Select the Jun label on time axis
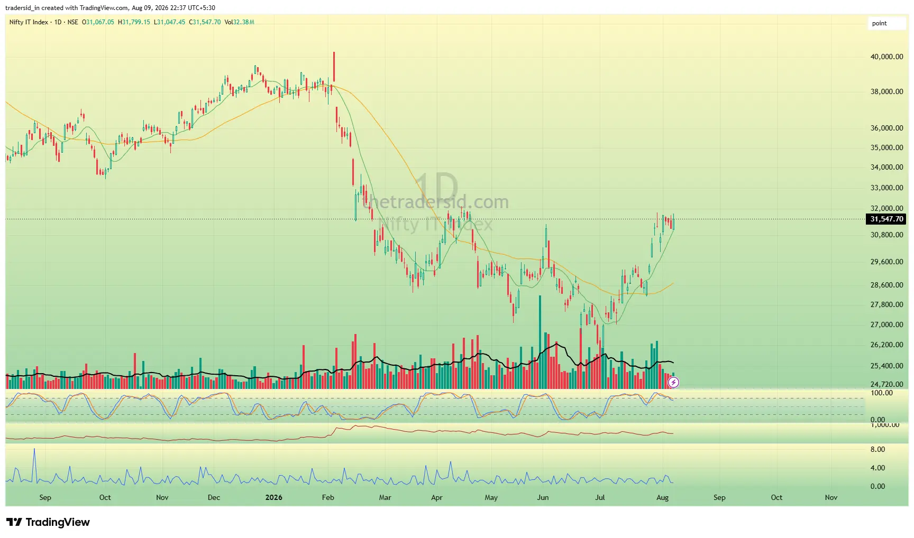Viewport: 914px width, 538px height. pos(543,497)
